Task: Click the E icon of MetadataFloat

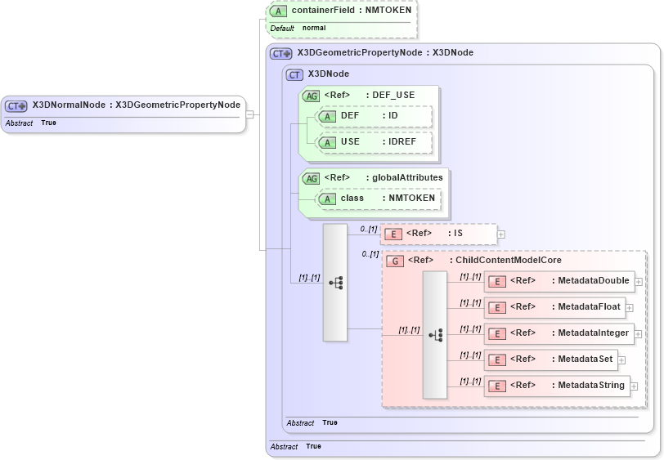Action: point(496,308)
